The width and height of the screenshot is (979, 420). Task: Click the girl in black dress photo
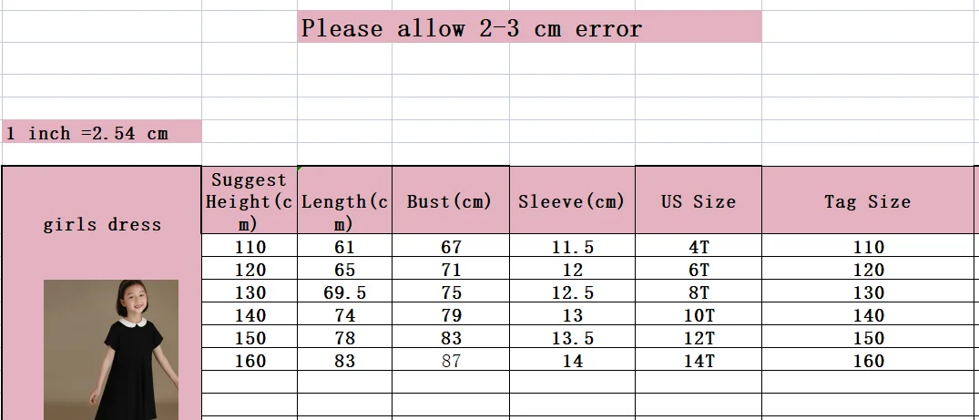pyautogui.click(x=111, y=349)
